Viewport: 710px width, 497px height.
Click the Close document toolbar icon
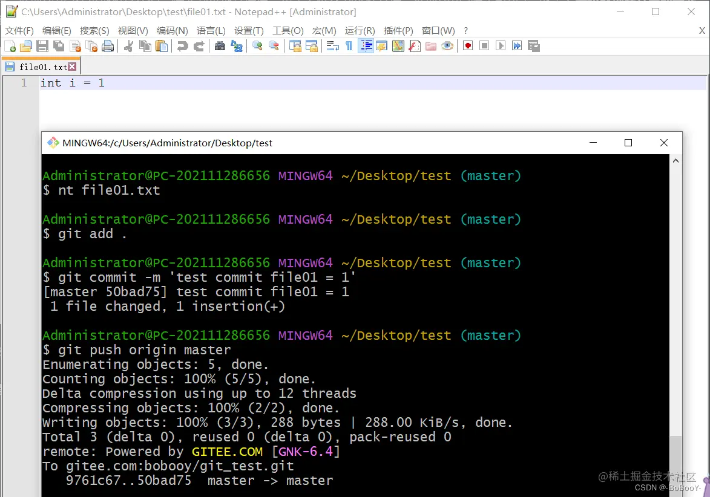click(x=76, y=46)
